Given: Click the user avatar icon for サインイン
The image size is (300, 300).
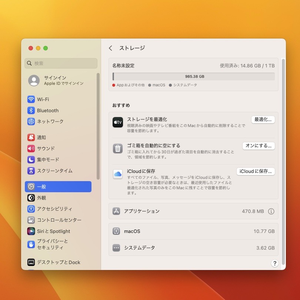Looking at the screenshot, I should 34,80.
